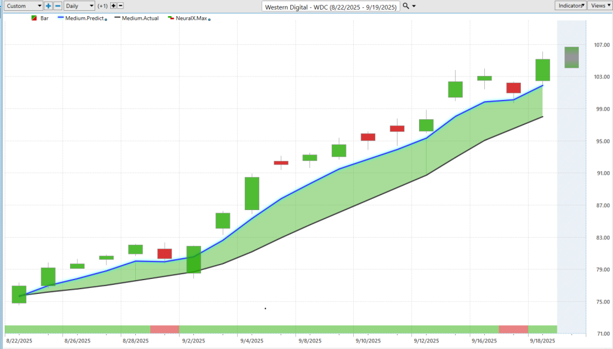Click the dot beside Medium.Predict legend
The width and height of the screenshot is (613, 349).
click(x=107, y=19)
